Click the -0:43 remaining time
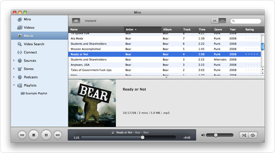 tap(187, 138)
